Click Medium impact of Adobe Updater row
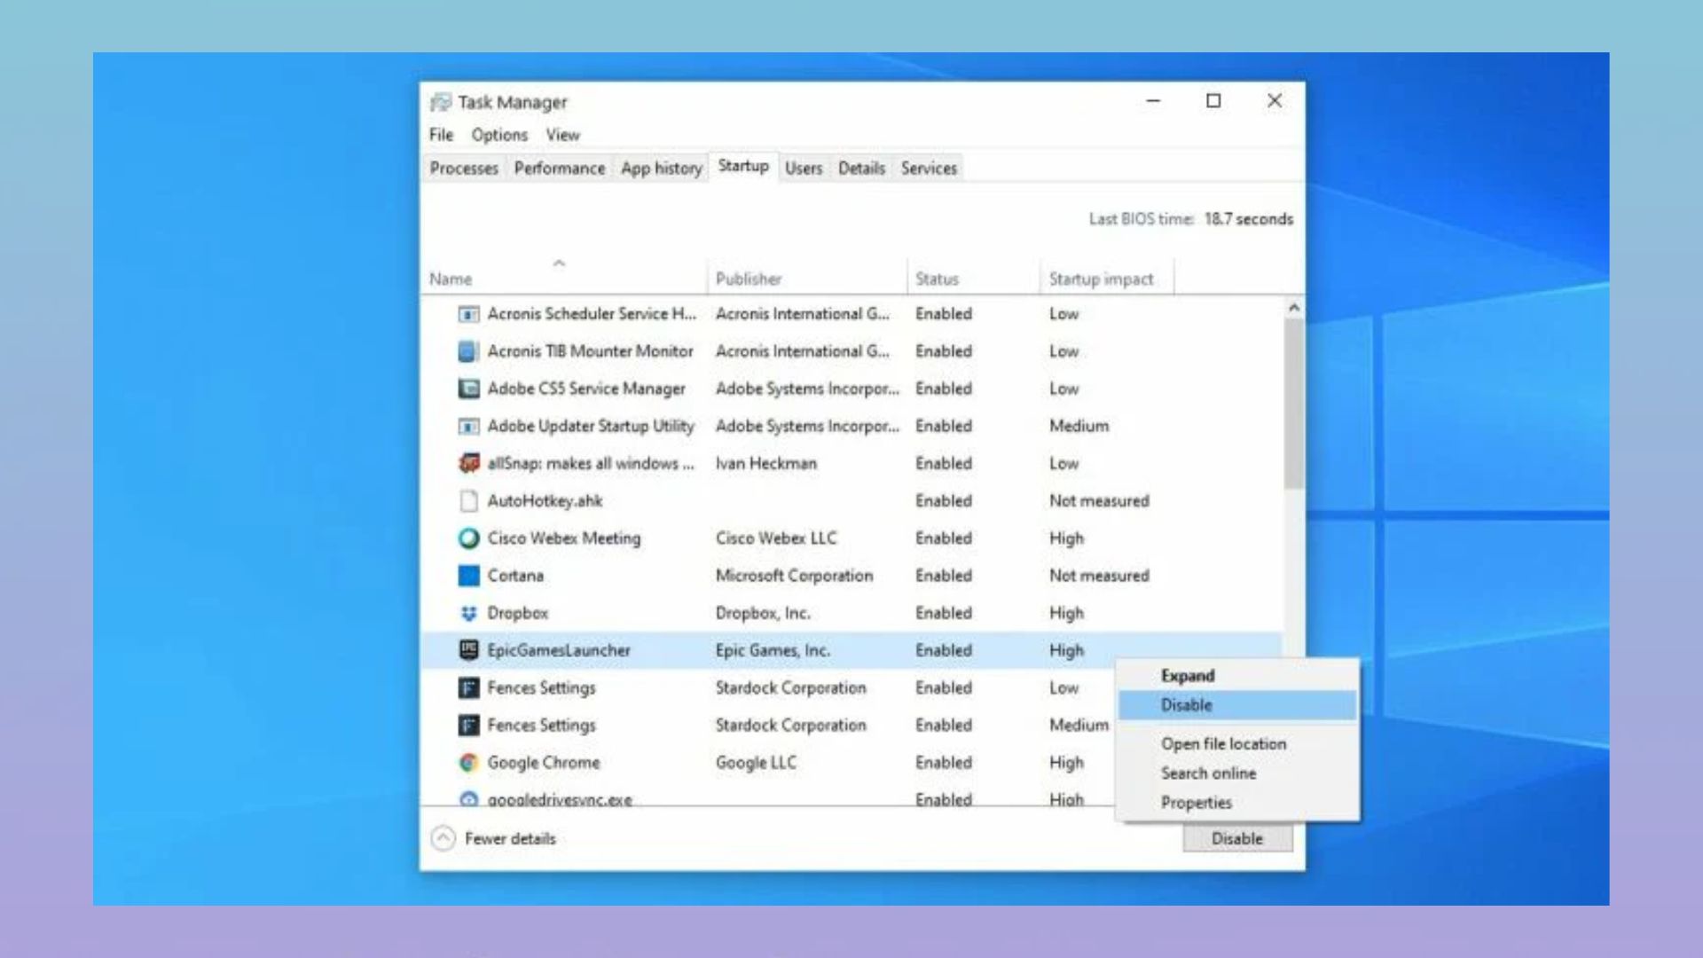1703x958 pixels. coord(1079,427)
